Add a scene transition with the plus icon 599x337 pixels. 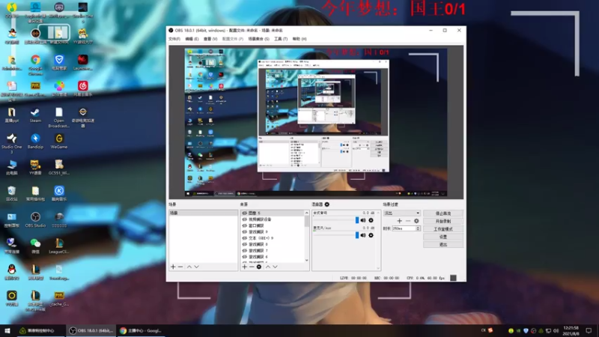pyautogui.click(x=399, y=221)
